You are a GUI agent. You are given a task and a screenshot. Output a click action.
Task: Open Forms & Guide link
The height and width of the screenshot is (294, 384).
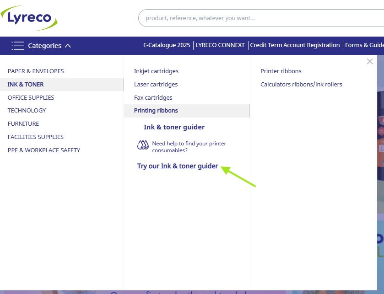click(x=364, y=45)
